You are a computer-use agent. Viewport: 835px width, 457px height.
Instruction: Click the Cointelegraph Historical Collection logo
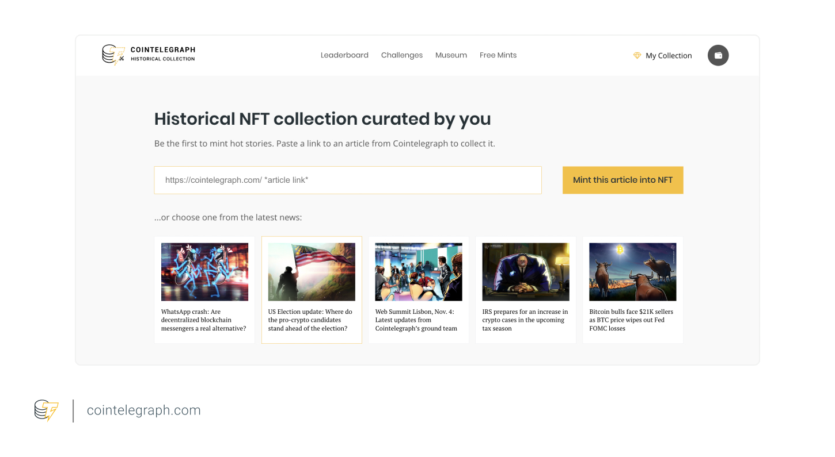[x=149, y=55]
